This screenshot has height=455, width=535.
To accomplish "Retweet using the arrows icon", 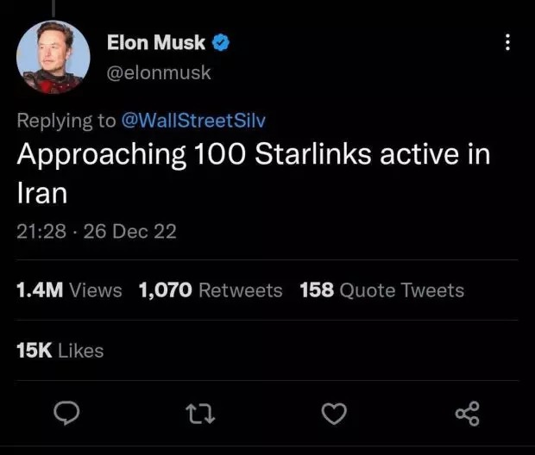I will click(199, 414).
